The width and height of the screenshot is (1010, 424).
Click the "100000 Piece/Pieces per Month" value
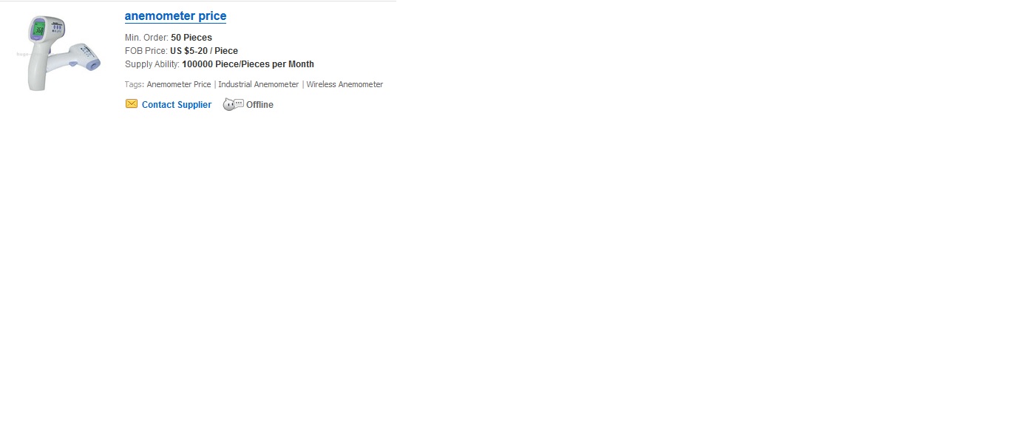click(x=248, y=64)
